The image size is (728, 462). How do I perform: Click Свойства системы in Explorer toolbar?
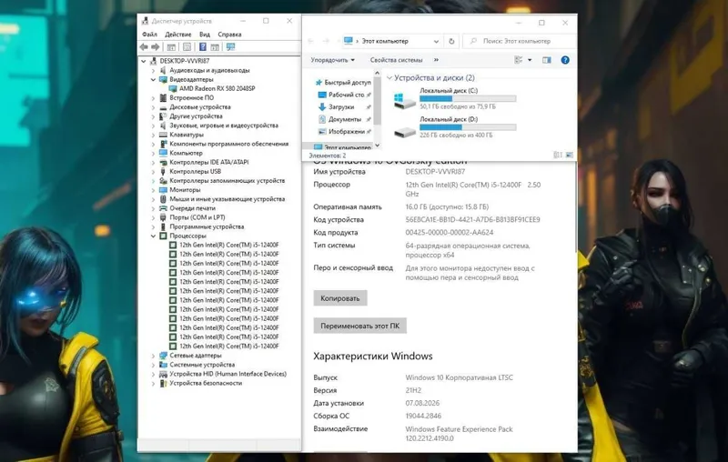(x=396, y=60)
